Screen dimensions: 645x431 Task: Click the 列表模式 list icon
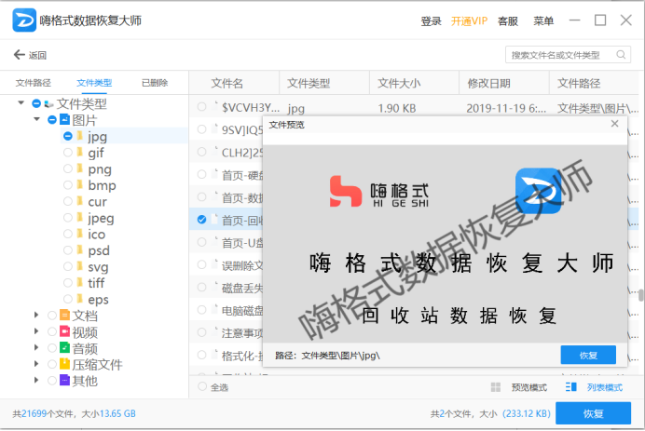click(x=571, y=387)
